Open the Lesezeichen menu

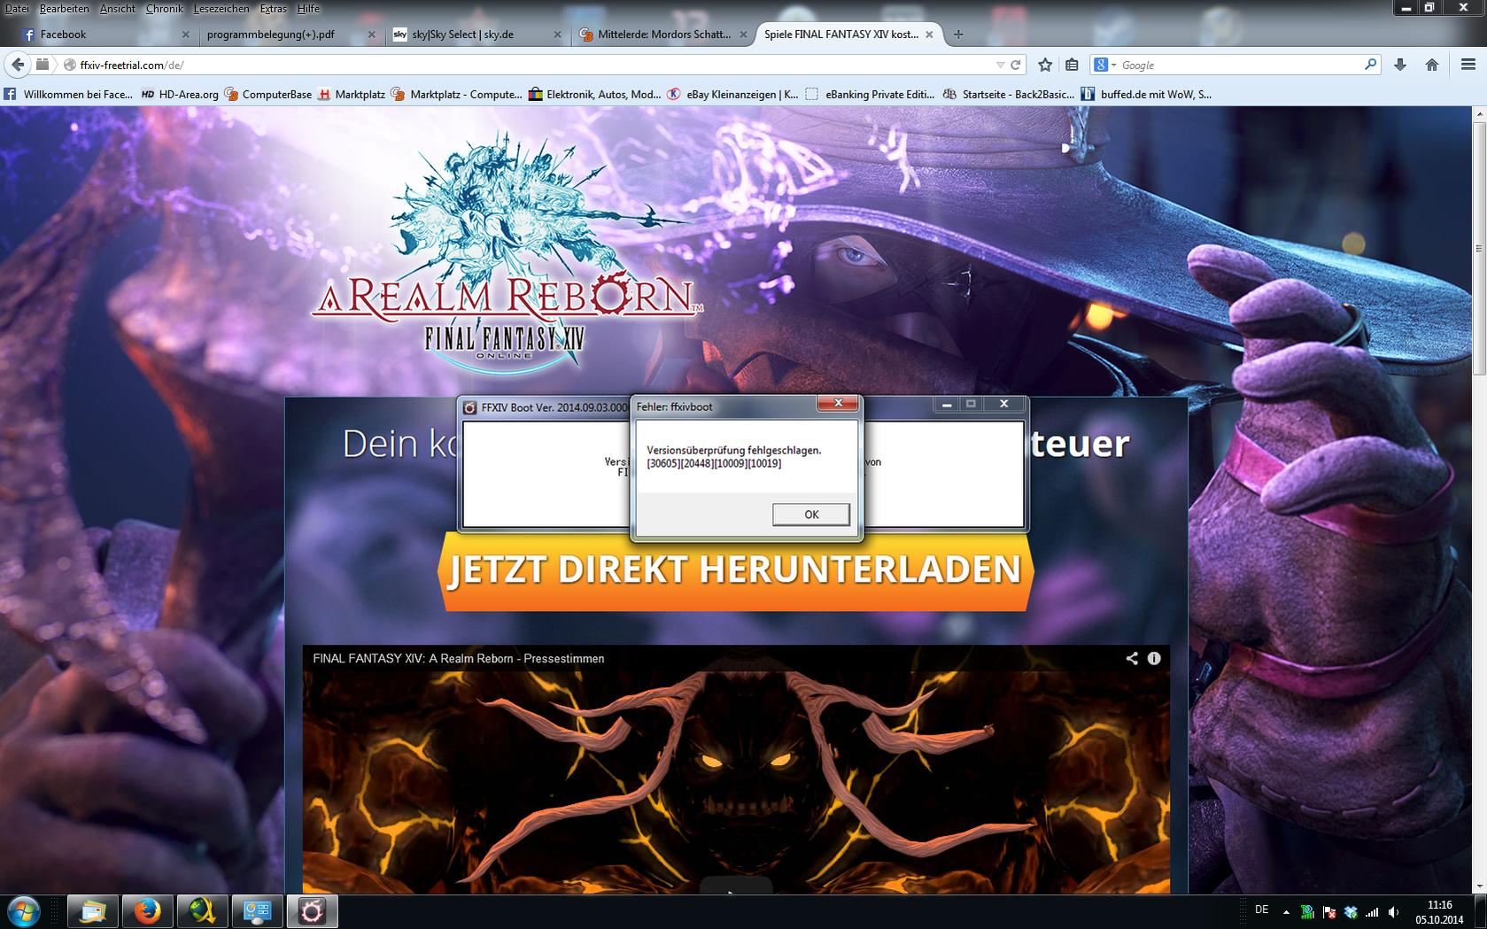coord(221,9)
